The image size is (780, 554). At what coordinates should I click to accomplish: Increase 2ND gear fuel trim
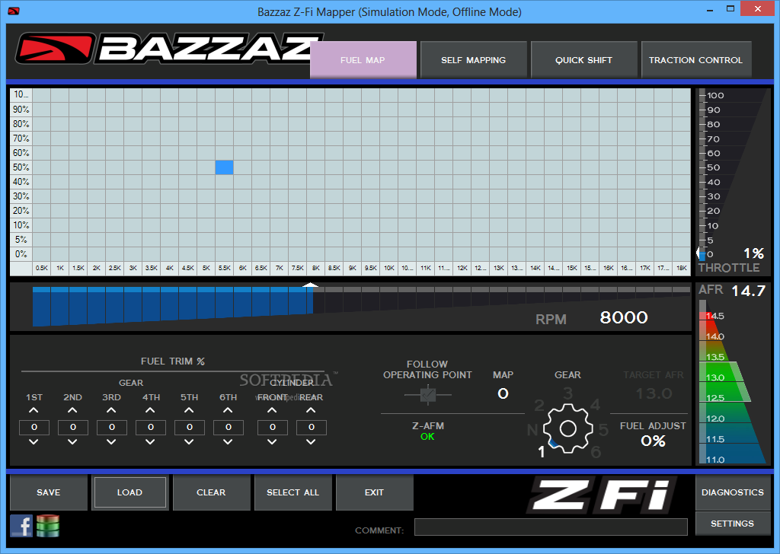coord(72,410)
